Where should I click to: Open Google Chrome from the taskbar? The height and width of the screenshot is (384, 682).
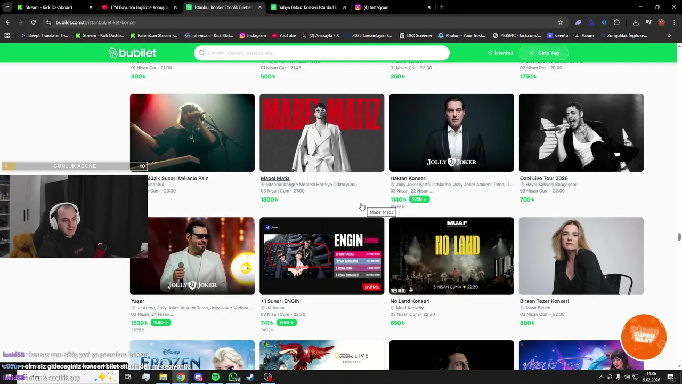point(181,377)
